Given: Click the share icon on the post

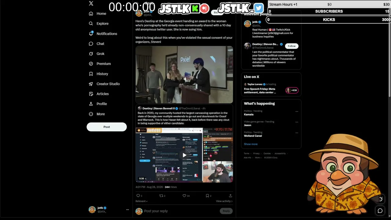Looking at the screenshot, I should [x=230, y=196].
